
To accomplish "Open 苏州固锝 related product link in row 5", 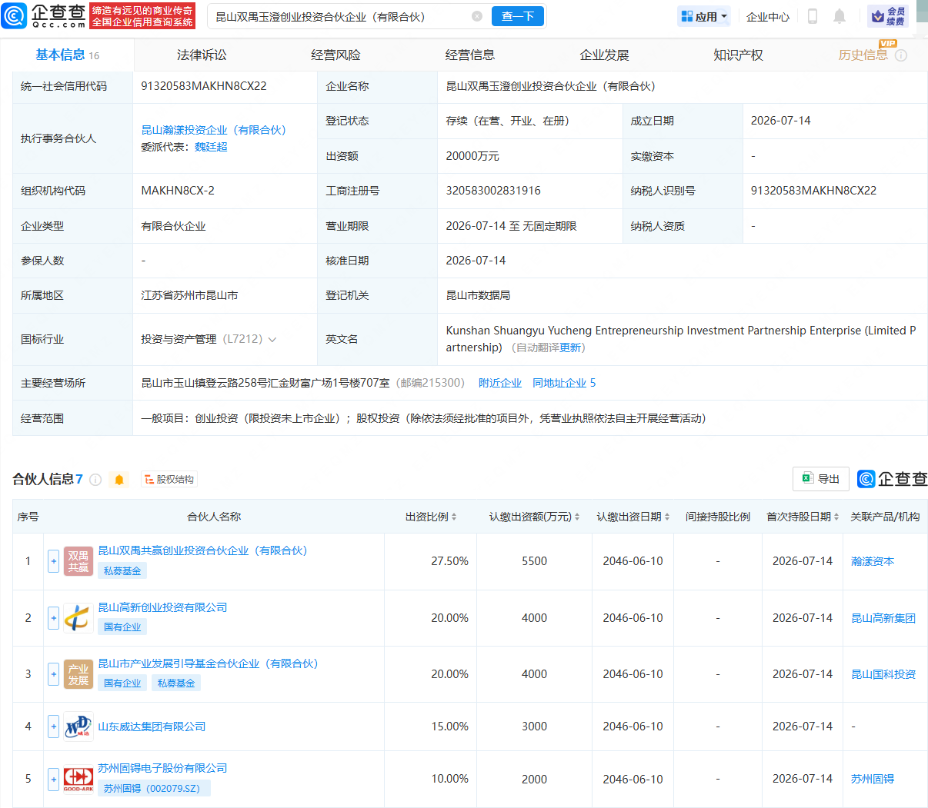I will tap(873, 779).
